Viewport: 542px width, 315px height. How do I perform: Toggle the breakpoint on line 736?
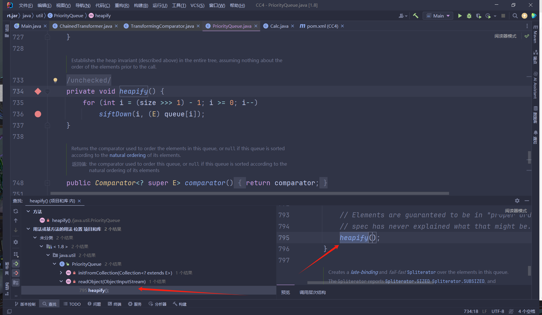coord(38,114)
